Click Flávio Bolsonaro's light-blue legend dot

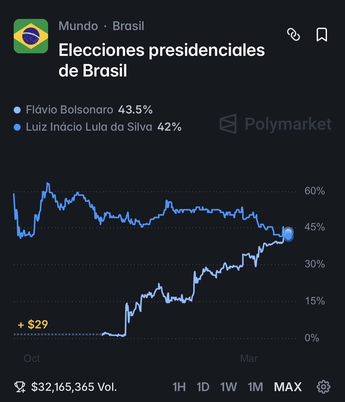17,110
